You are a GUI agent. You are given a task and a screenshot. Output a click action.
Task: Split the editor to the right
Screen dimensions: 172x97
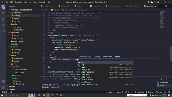coord(166,6)
